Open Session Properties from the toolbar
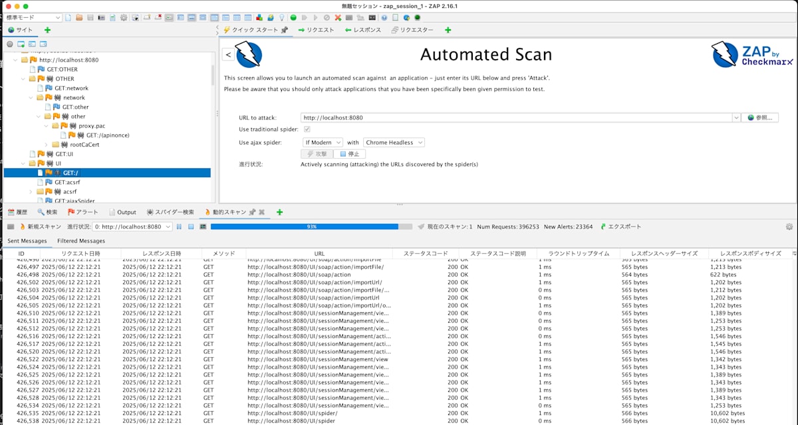Screen dimensions: 798x425 point(112,17)
